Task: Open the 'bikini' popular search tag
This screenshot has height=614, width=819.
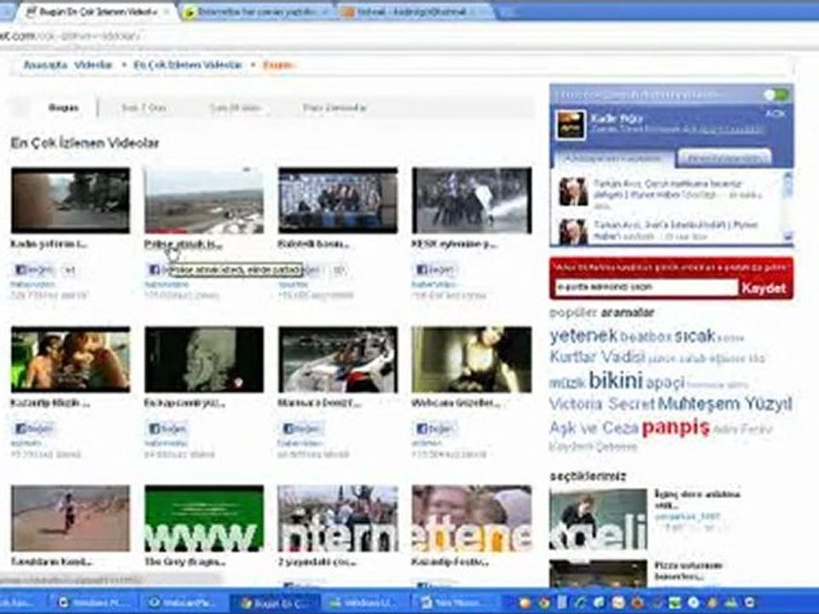Action: click(x=615, y=380)
